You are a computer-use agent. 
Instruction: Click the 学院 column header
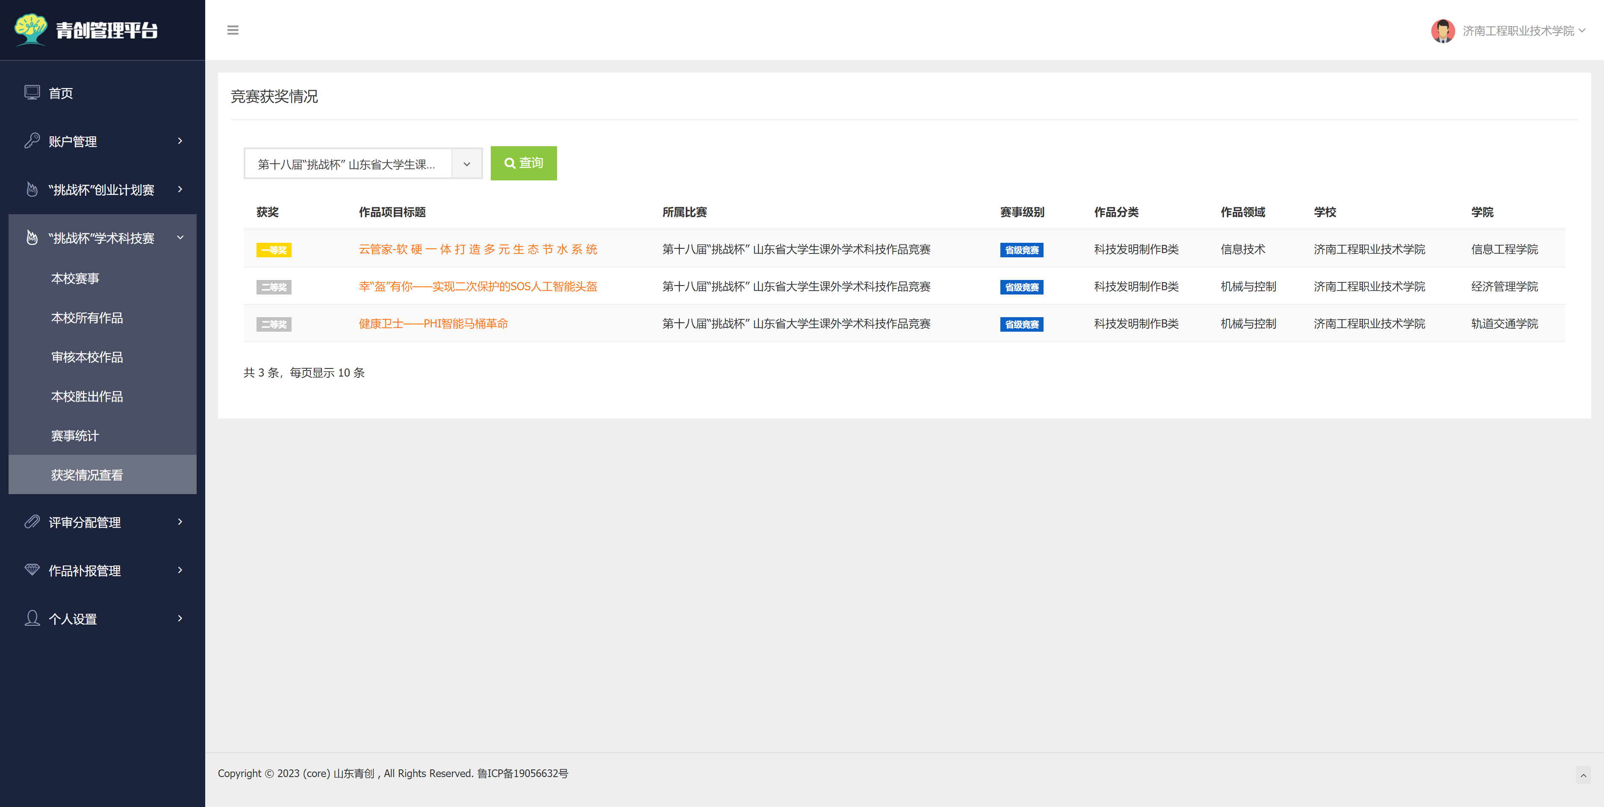(x=1483, y=212)
